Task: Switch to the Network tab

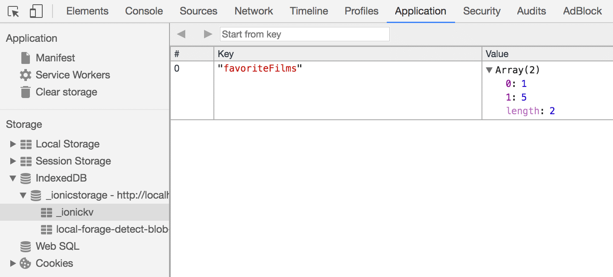Action: tap(254, 12)
